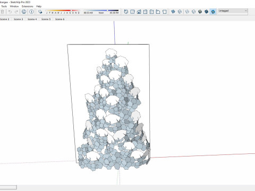Adjust the shadow time of day slider
The image size is (255, 191).
101,12
